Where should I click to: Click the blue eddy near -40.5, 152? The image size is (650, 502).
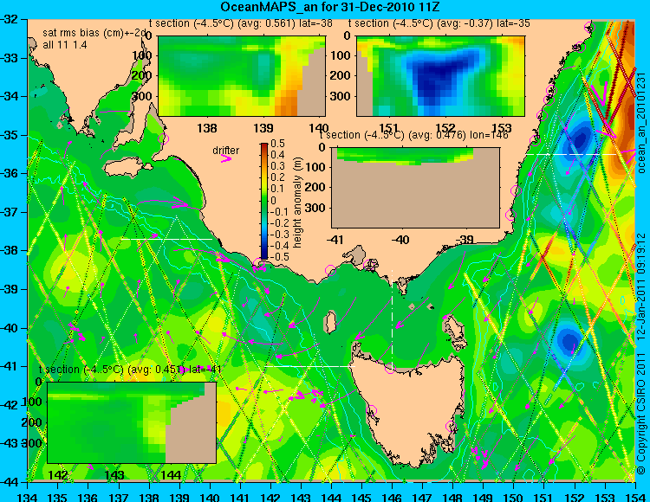pyautogui.click(x=568, y=341)
